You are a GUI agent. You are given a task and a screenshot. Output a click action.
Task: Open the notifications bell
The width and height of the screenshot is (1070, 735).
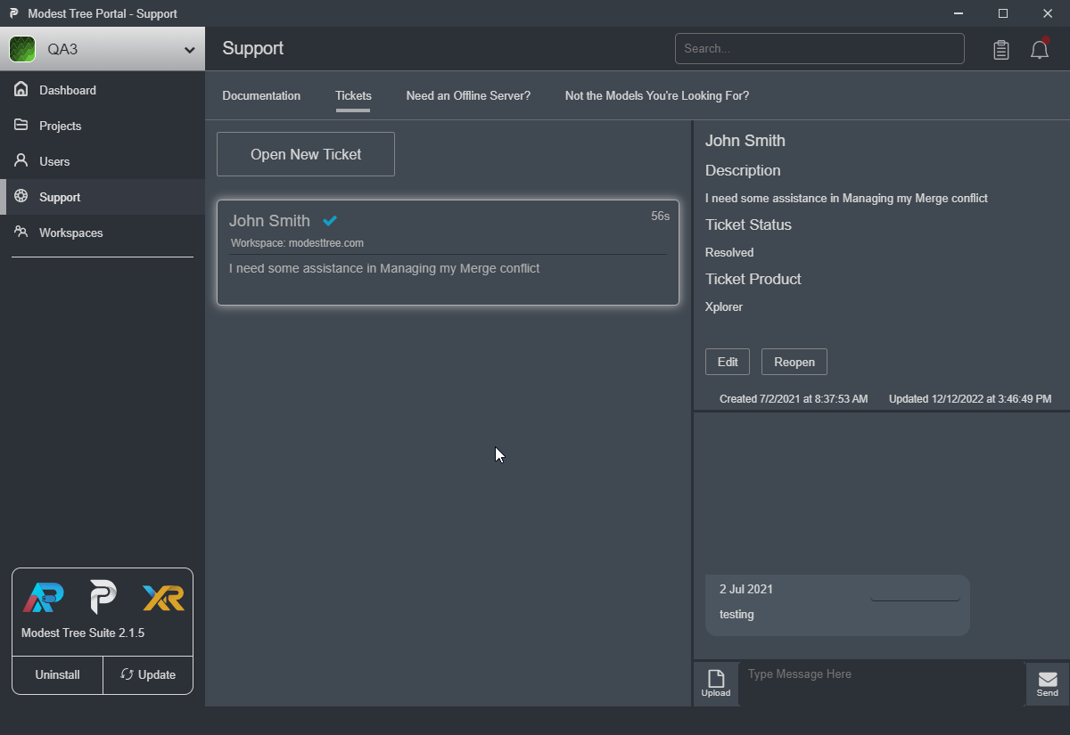coord(1040,49)
